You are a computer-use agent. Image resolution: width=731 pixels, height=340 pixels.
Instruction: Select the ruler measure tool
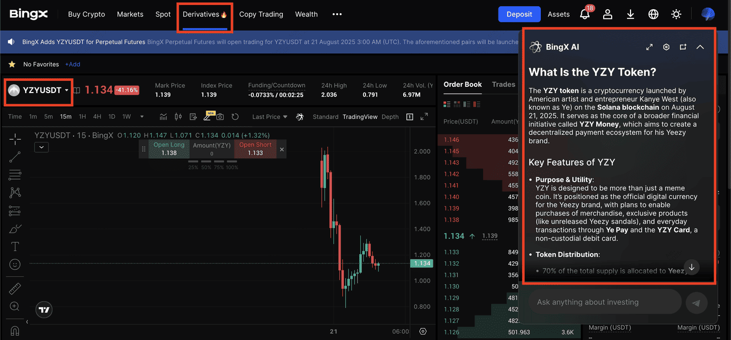pyautogui.click(x=15, y=289)
